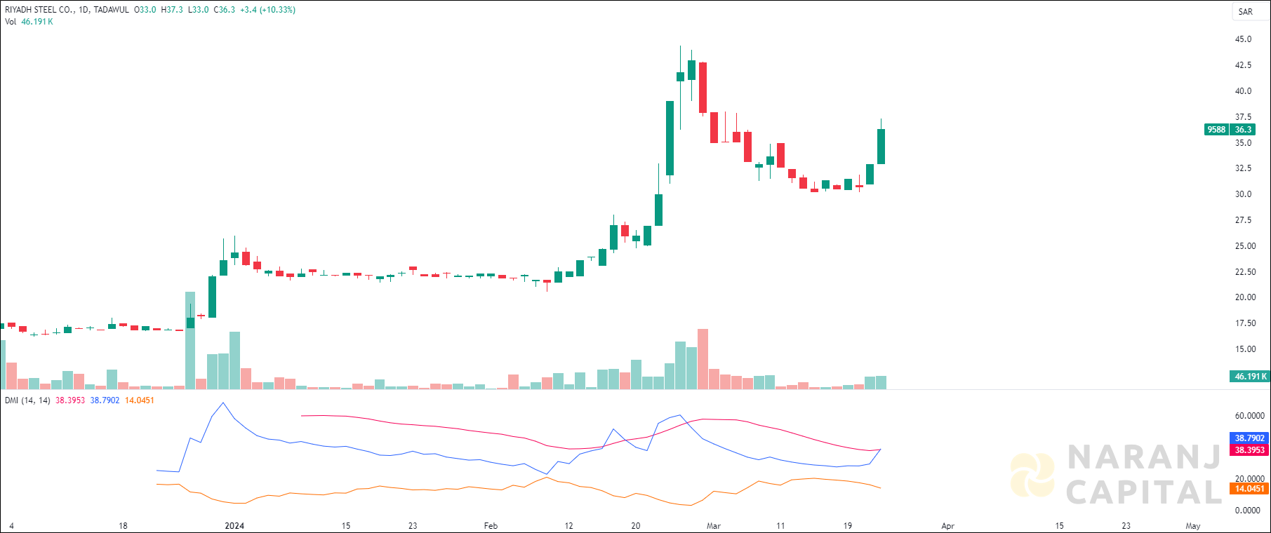1271x533 pixels.
Task: Click the orange 14.0451 tag on DMI scale
Action: pyautogui.click(x=1250, y=489)
